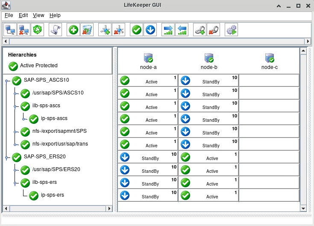Viewport: 314px width, 226px height.
Task: Collapse the ilb-sps-ascs tree node
Action: (15, 106)
